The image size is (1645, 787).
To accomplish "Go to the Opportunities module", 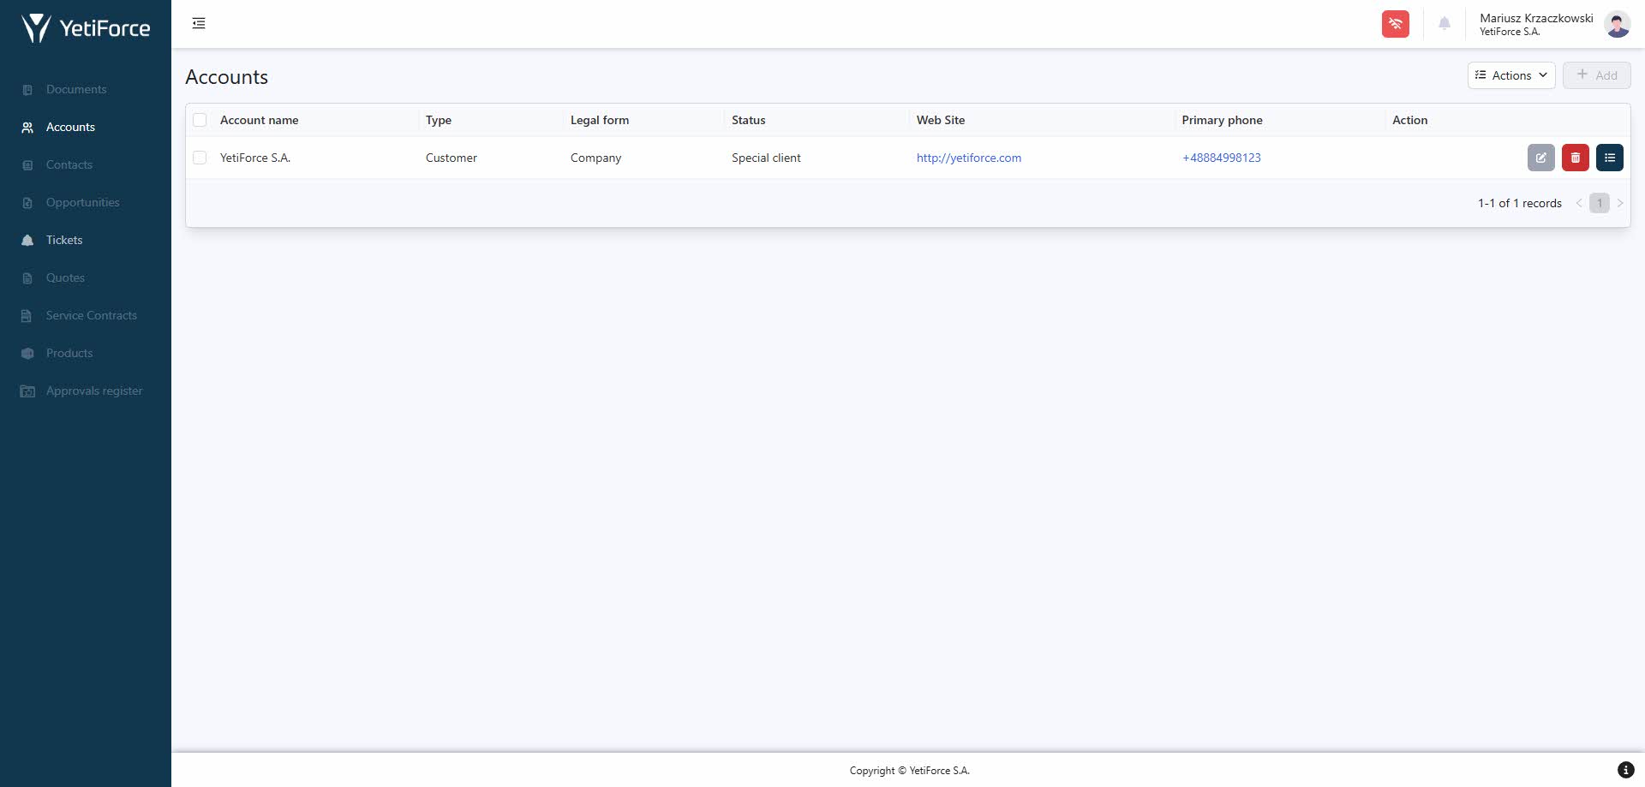I will [x=83, y=202].
